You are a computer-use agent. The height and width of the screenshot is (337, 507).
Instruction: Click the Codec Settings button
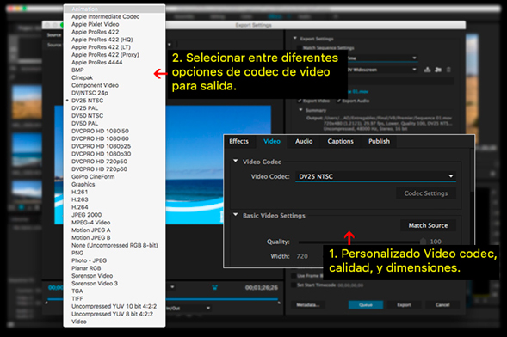pos(426,193)
